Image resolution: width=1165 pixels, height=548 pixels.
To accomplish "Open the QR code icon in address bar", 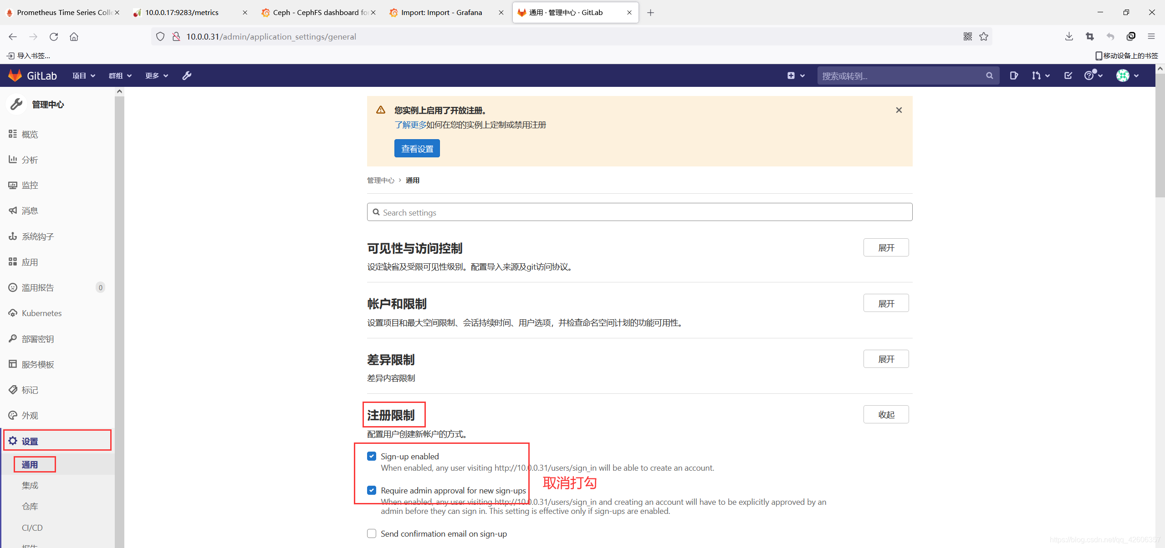I will [x=968, y=37].
